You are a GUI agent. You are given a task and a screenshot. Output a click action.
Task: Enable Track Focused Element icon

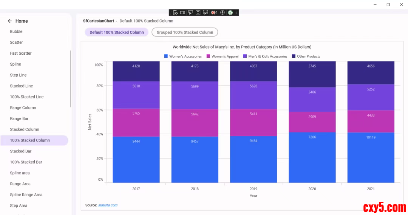pos(206,12)
